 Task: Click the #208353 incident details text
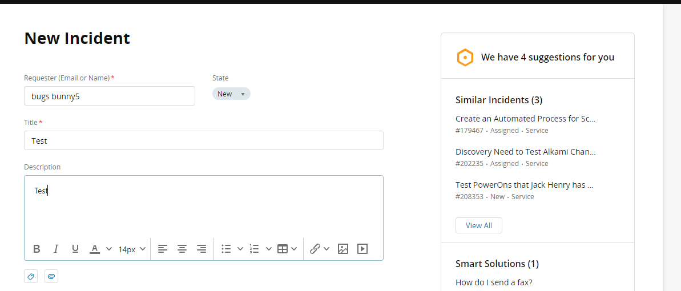[x=495, y=196]
